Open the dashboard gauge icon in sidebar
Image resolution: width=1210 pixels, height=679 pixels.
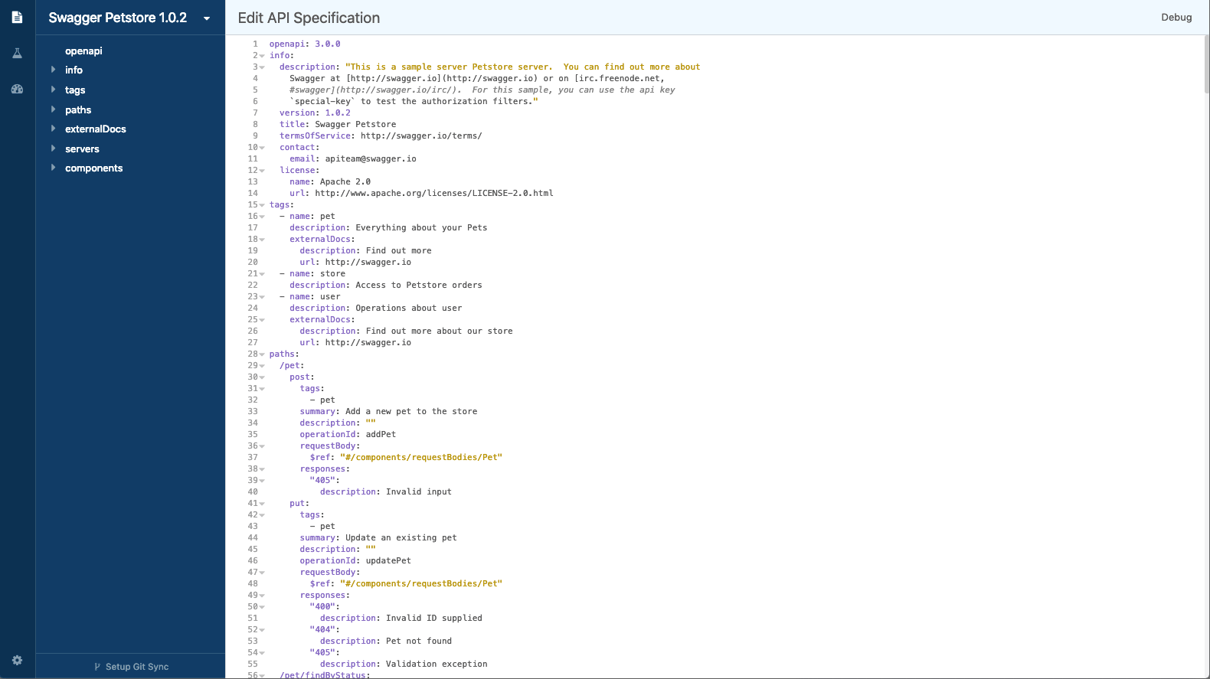17,89
